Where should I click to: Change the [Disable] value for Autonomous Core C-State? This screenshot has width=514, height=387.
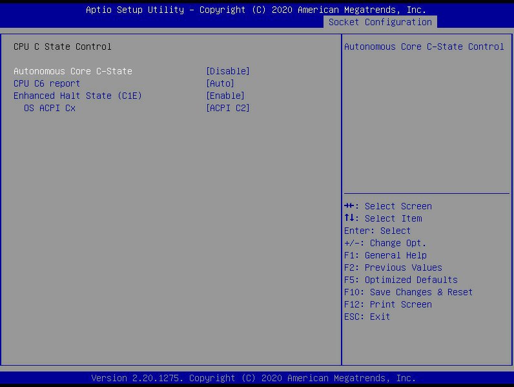(x=228, y=71)
